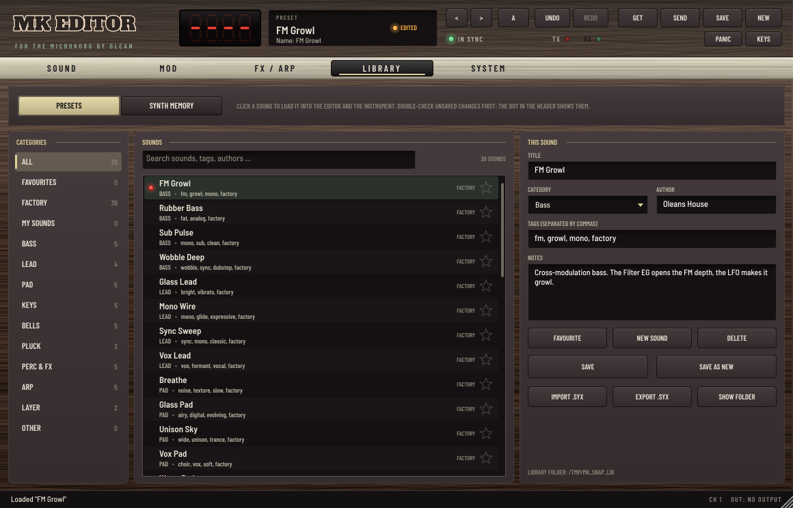Star the Unison Sky sound
This screenshot has width=793, height=508.
(485, 434)
